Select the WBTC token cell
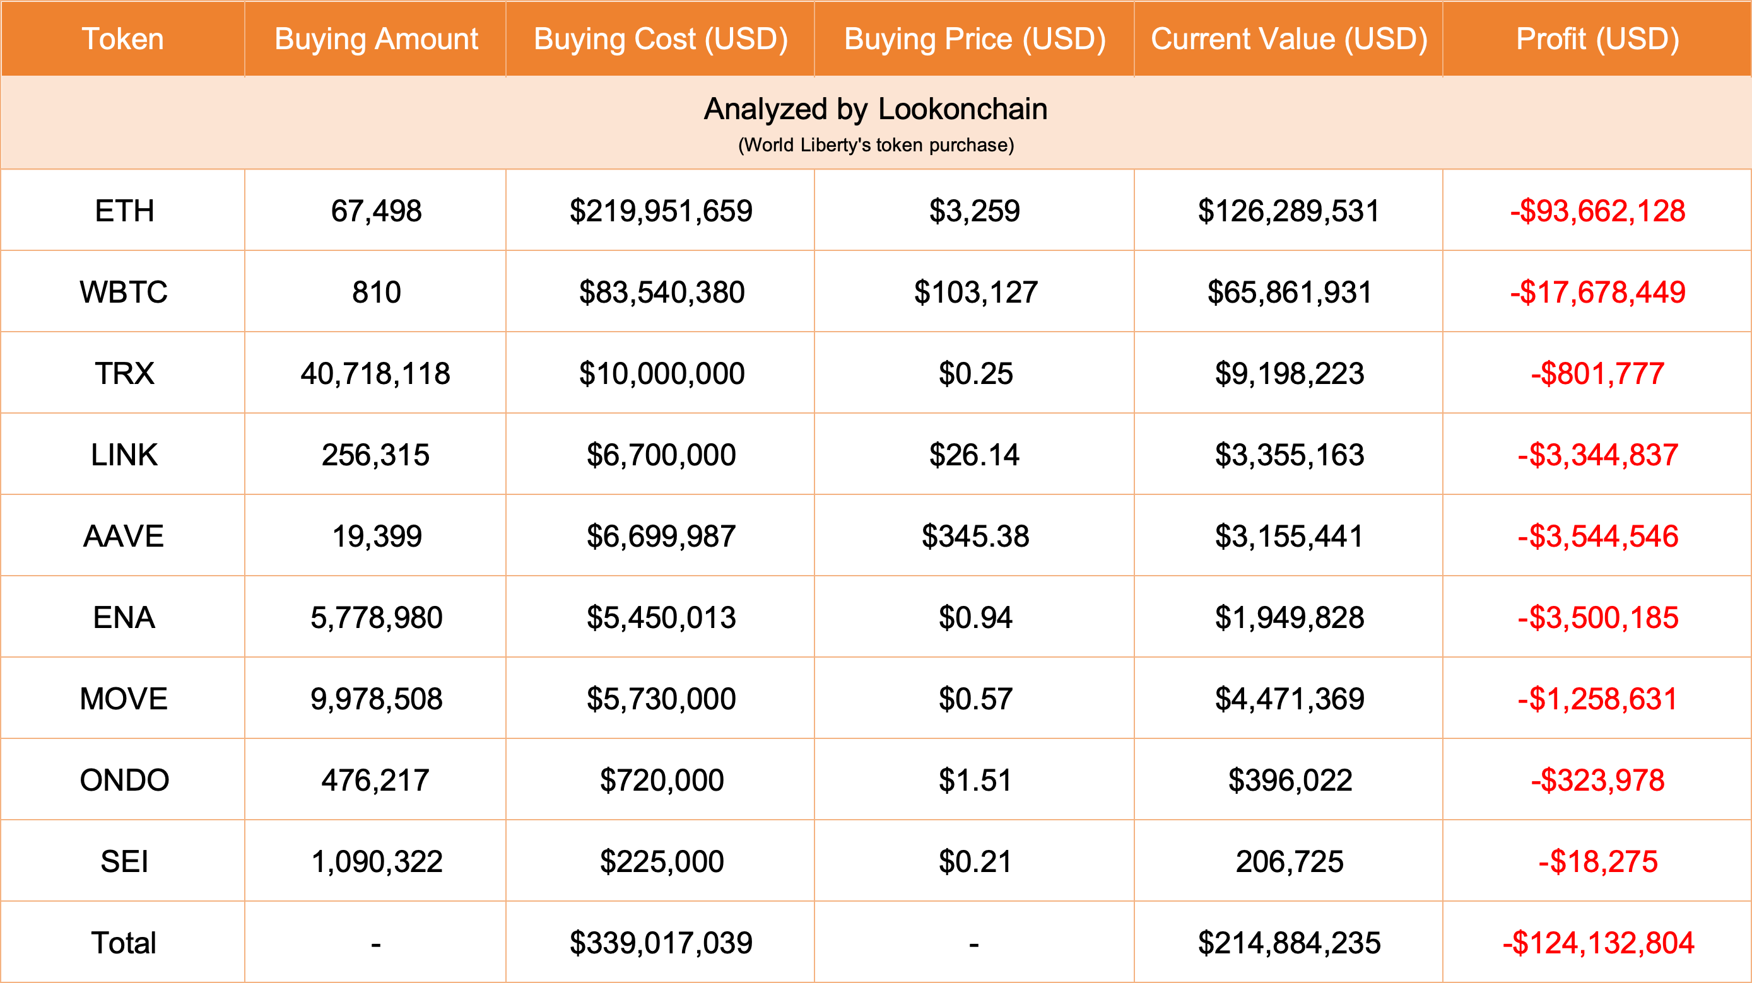The image size is (1752, 983). point(124,293)
